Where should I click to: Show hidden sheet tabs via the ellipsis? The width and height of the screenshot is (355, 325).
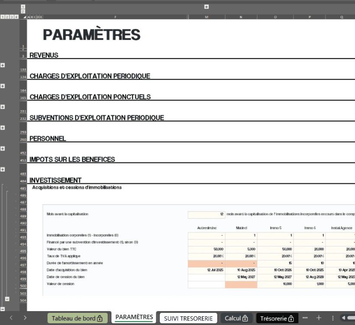[x=305, y=318]
